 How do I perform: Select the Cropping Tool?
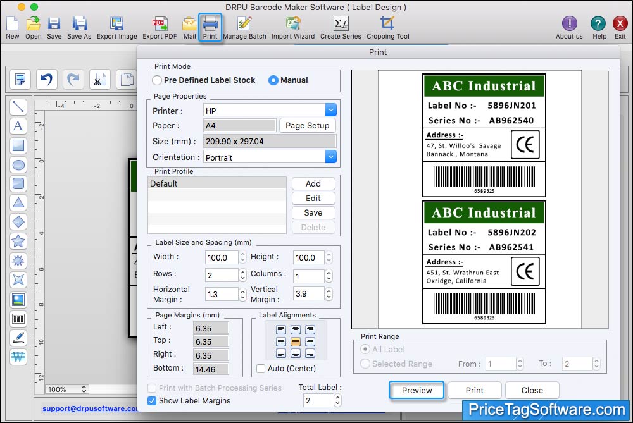(x=387, y=27)
